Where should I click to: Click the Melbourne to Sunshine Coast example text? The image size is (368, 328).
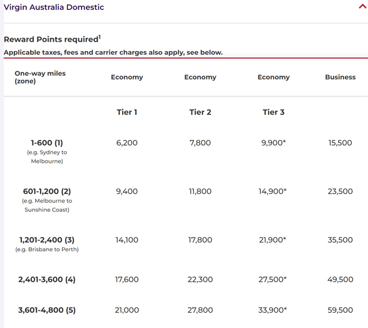[47, 205]
